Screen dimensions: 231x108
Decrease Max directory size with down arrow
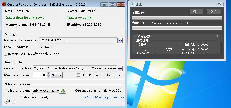click(x=48, y=77)
